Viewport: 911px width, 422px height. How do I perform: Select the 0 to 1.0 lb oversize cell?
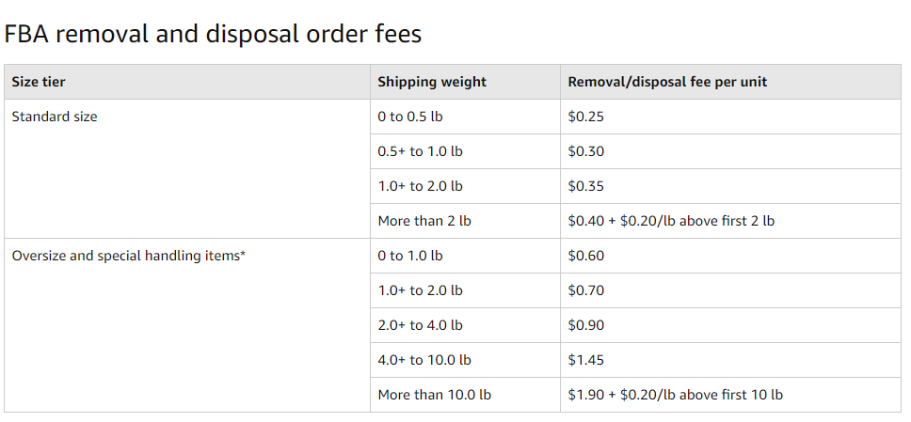tap(465, 256)
